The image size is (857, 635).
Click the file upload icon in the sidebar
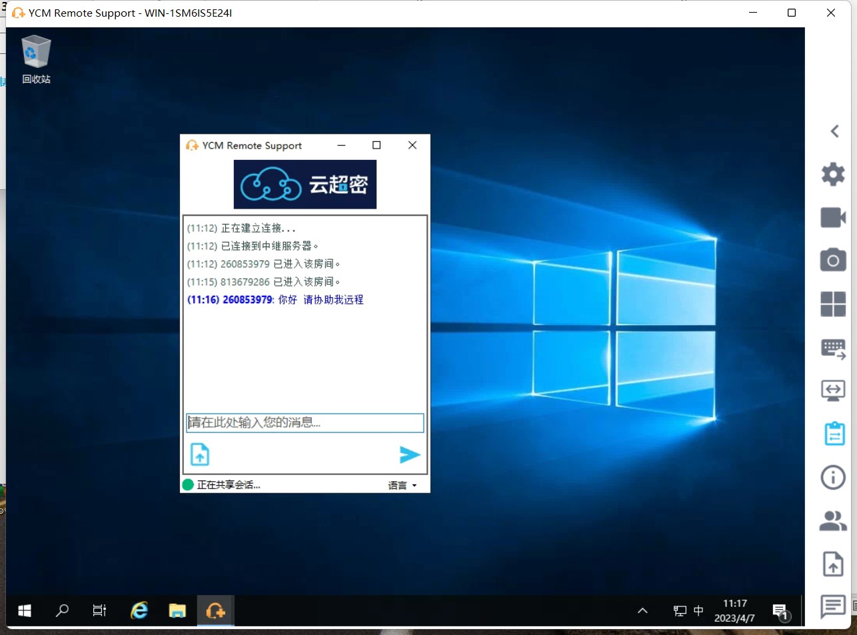pos(833,564)
